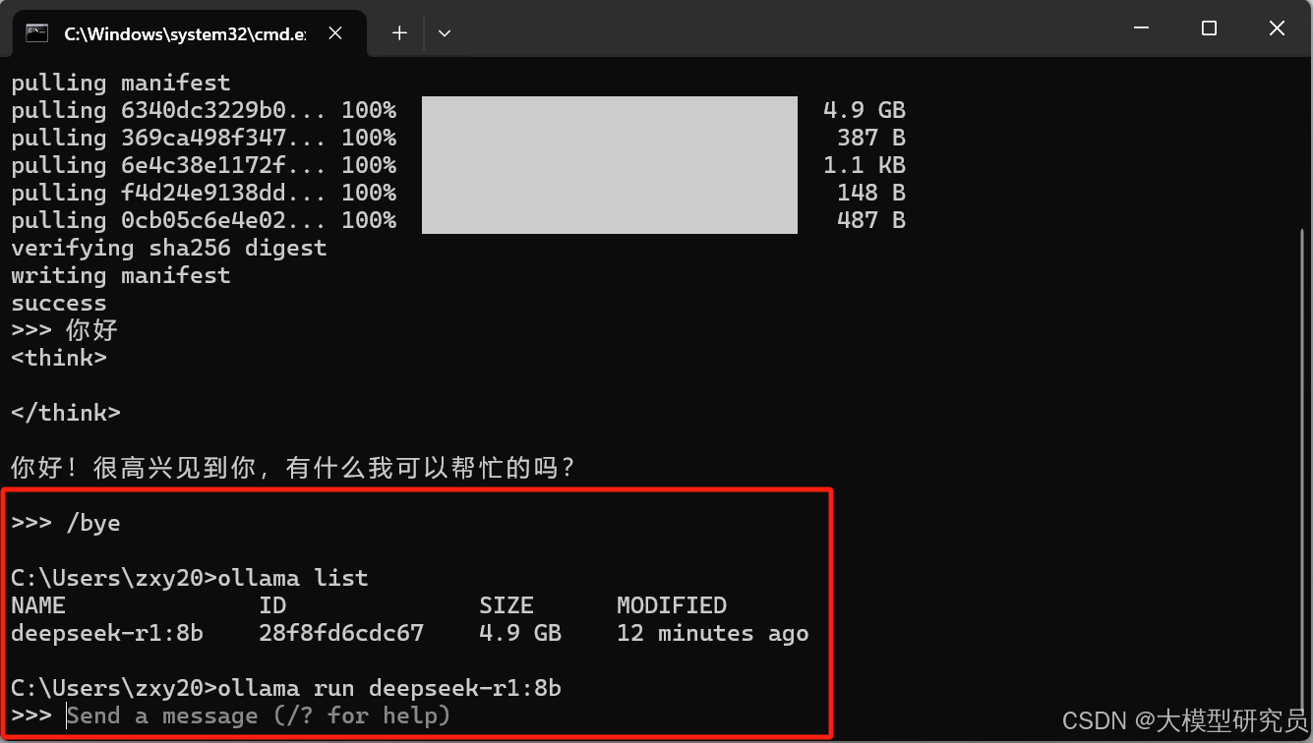Click the 'success' output line
Viewport: 1313px width, 743px height.
[59, 303]
